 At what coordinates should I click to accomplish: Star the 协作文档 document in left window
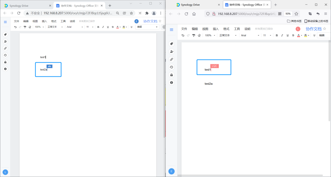pyautogui.click(x=160, y=21)
